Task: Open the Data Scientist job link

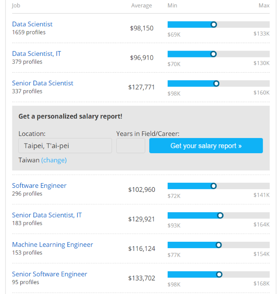Action: (x=32, y=24)
